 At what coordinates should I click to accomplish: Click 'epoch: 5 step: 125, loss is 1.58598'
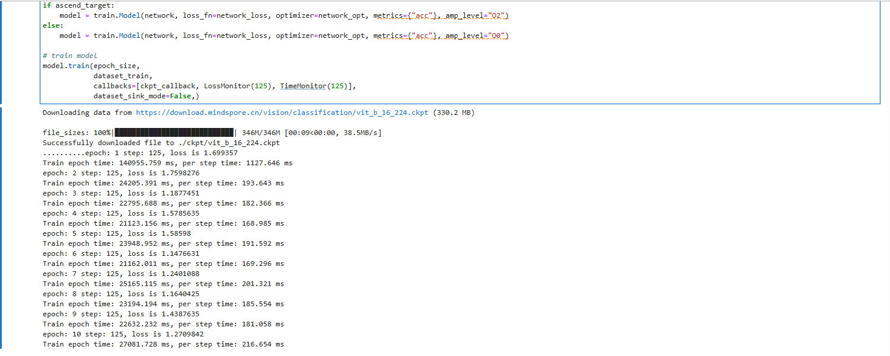pos(117,233)
